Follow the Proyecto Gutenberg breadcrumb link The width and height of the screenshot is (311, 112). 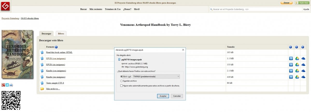pyautogui.click(x=10, y=18)
